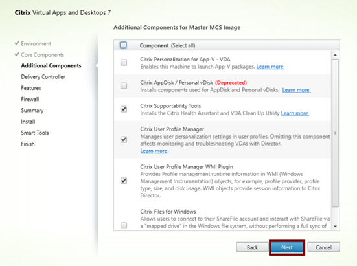Enable Citrix Personalization for App-V checkbox
This screenshot has width=357, height=266.
tap(124, 63)
